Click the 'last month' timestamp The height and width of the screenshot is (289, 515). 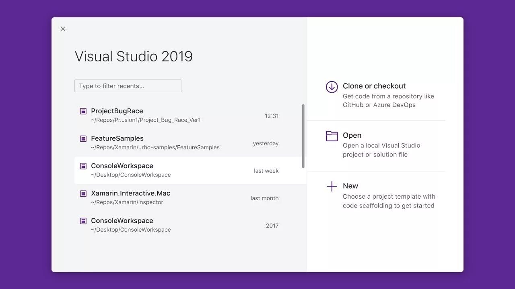(x=264, y=198)
